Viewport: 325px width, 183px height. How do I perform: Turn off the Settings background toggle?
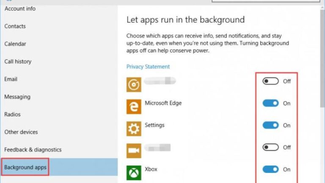point(270,125)
